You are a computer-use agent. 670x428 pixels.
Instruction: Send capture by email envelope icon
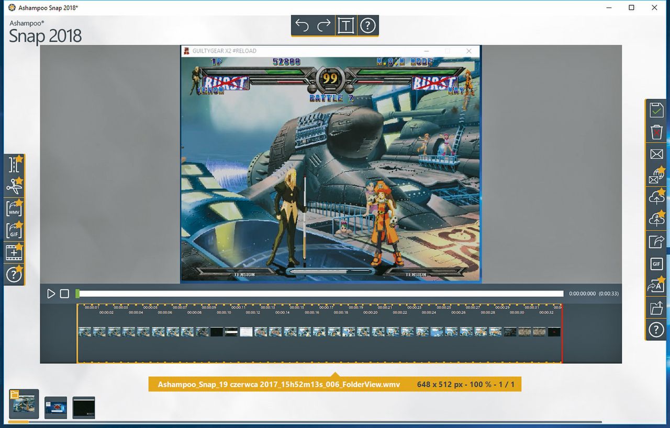(x=656, y=154)
